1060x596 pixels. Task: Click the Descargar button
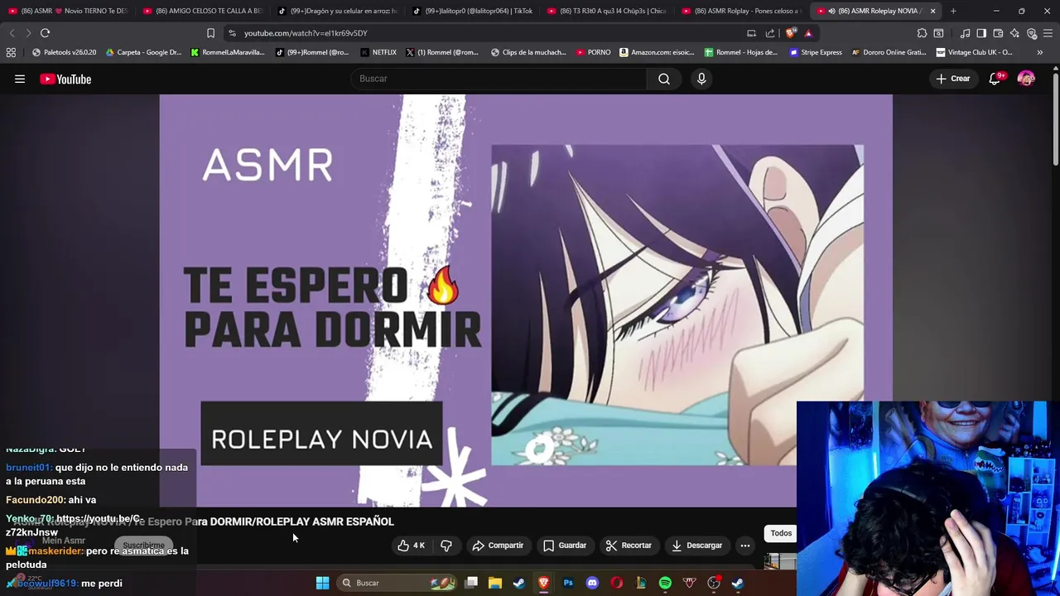click(x=696, y=546)
